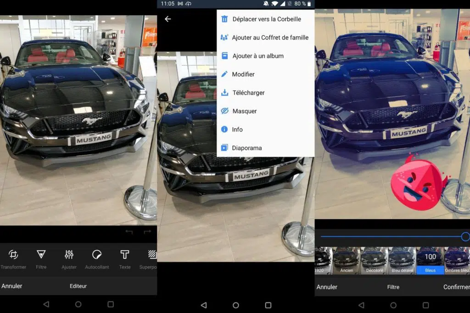The height and width of the screenshot is (313, 470).
Task: Cancel with Annuler on the Filtre screen
Action: [x=327, y=287]
